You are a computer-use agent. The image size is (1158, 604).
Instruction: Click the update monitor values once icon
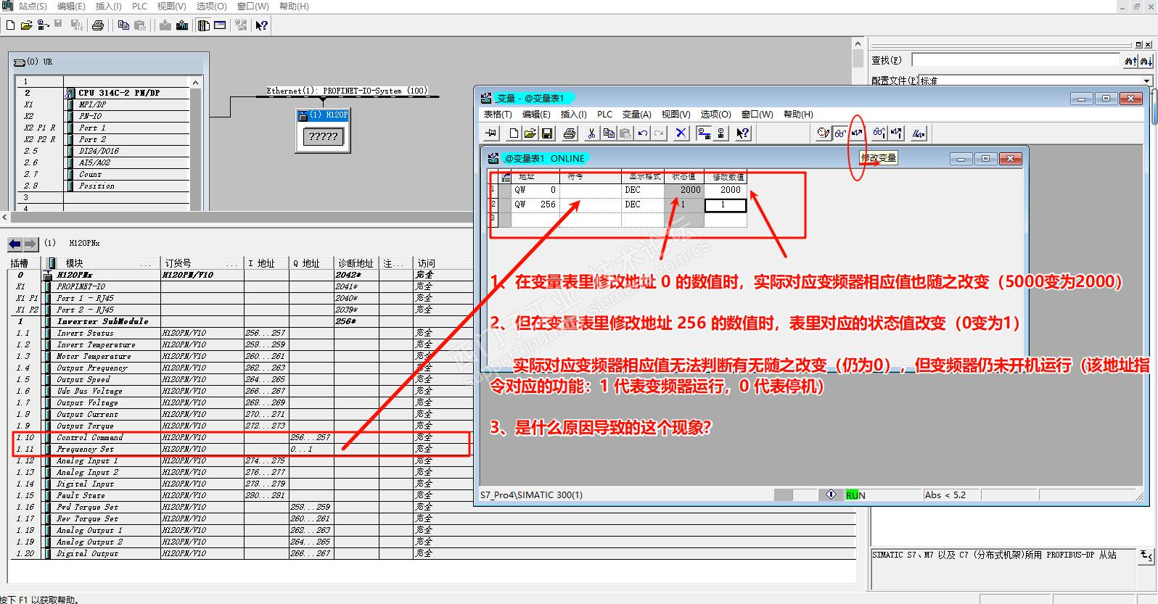click(x=879, y=133)
